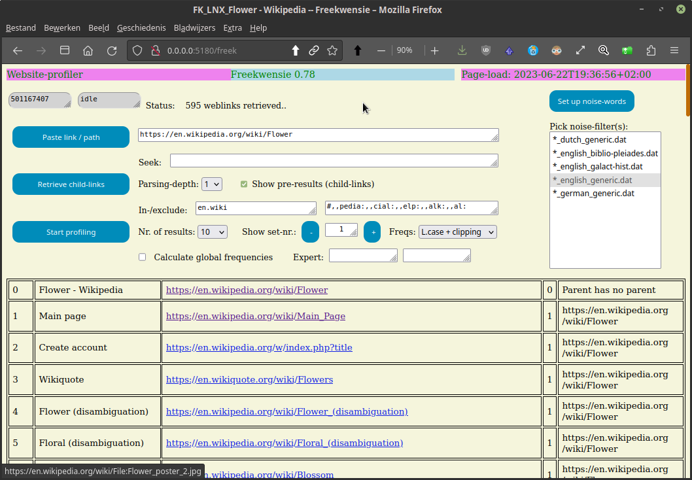The width and height of the screenshot is (692, 480).
Task: Select *_german_generic.dat noise filter
Action: tap(605, 193)
